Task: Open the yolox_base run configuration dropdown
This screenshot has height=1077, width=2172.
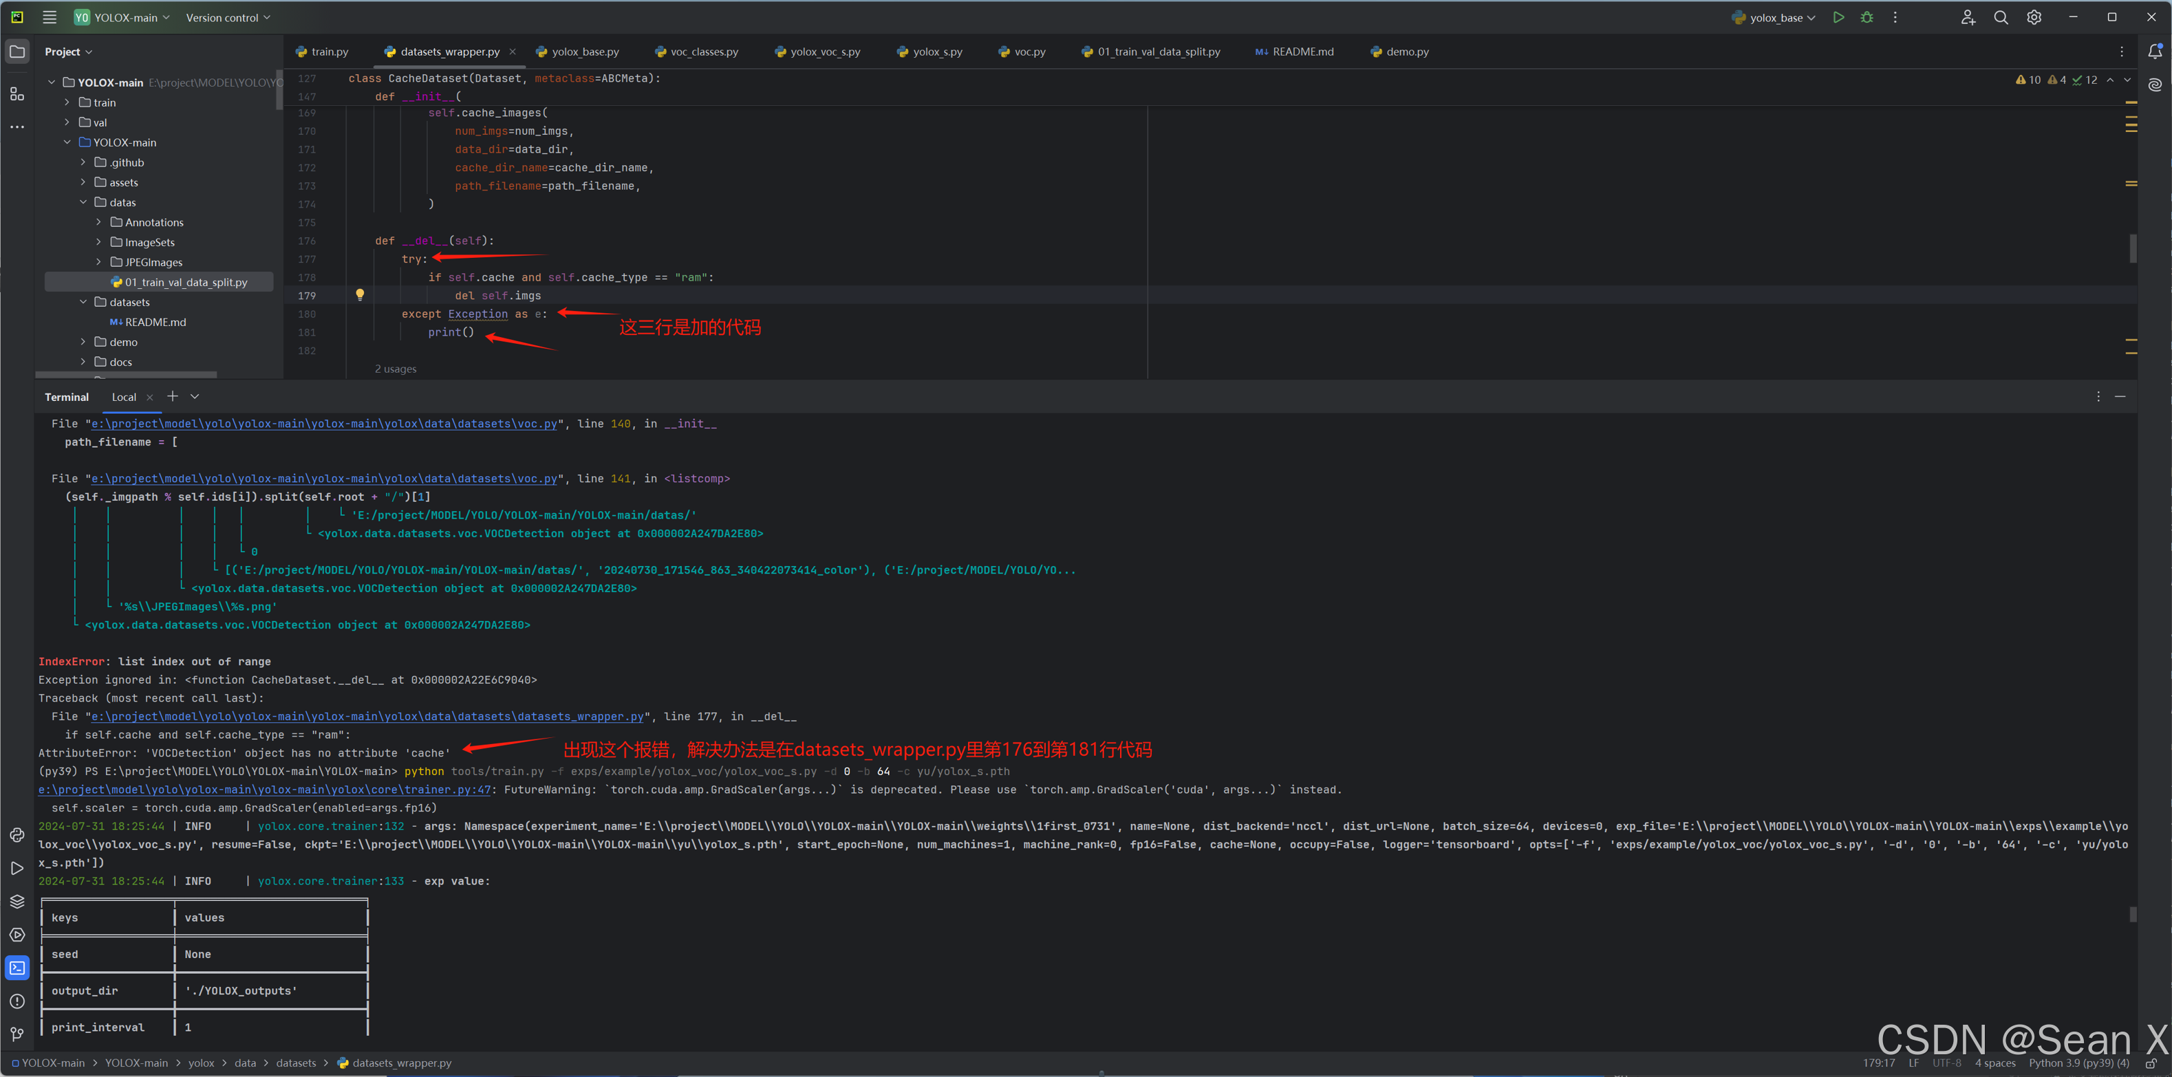Action: (1774, 17)
